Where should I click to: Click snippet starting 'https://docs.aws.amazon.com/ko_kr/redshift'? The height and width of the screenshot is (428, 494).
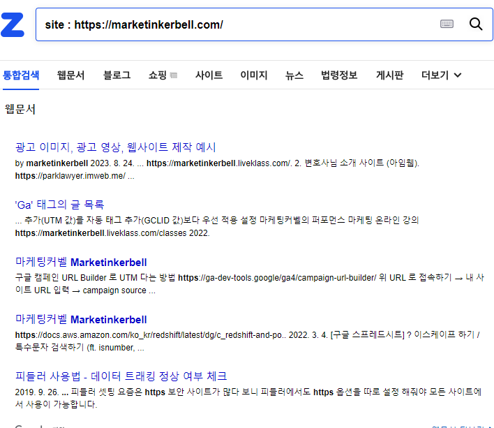(247, 334)
